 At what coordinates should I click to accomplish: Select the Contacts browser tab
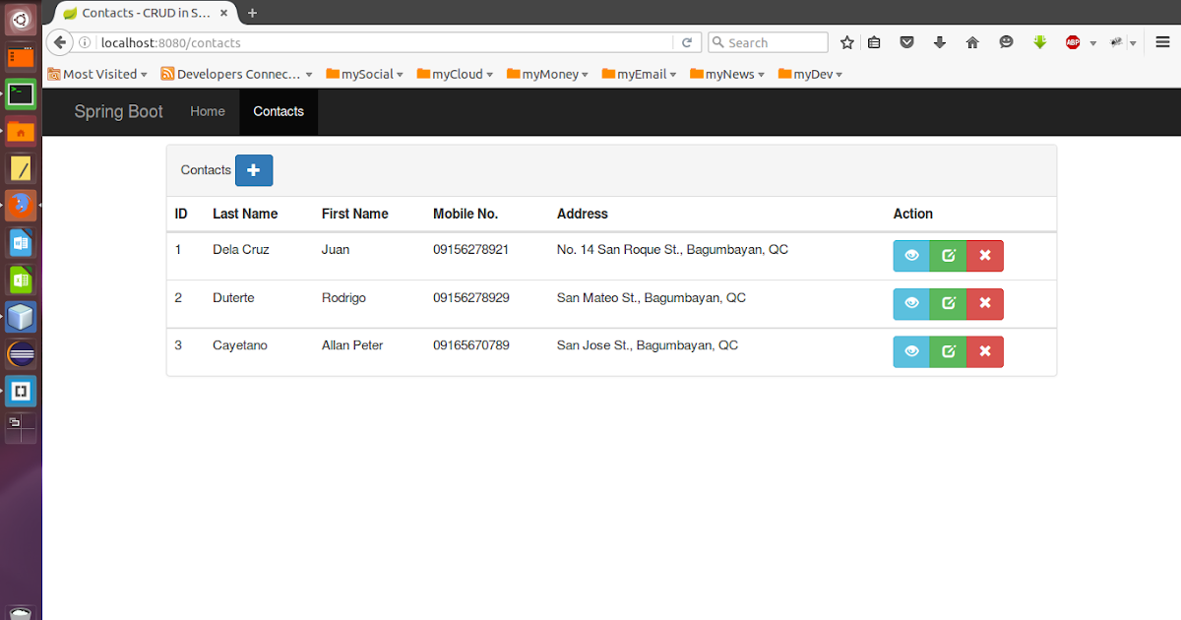143,13
